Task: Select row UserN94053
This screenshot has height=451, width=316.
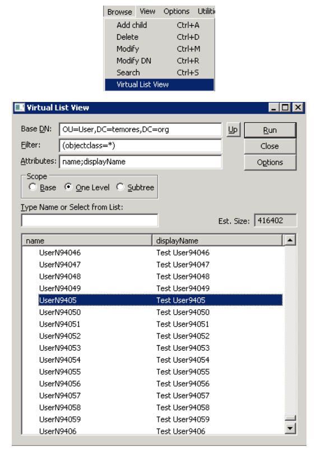Action: pos(160,348)
